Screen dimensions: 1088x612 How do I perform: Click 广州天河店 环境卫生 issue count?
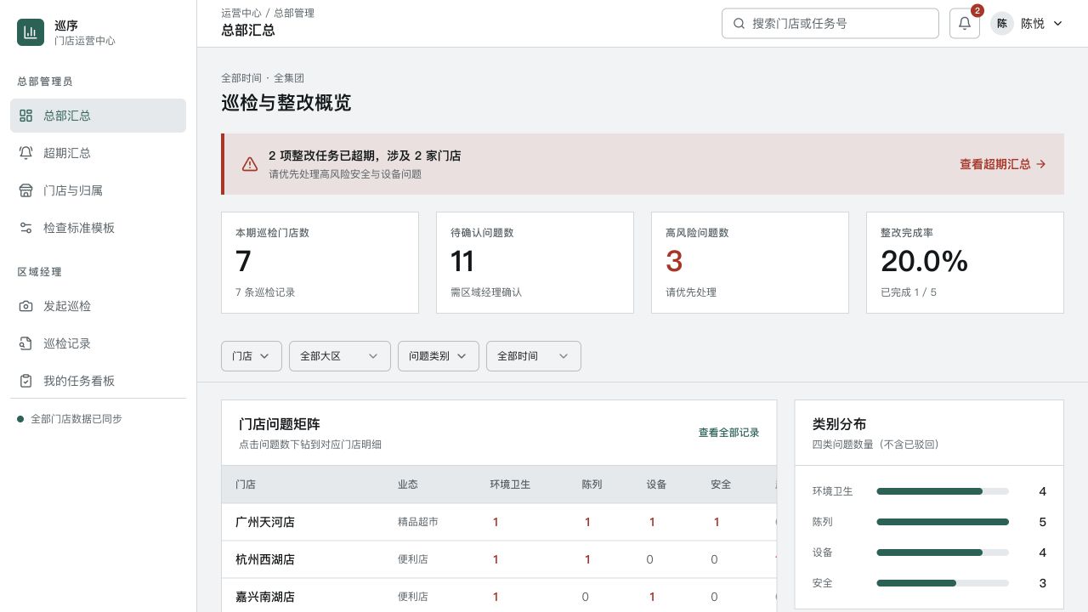point(496,522)
